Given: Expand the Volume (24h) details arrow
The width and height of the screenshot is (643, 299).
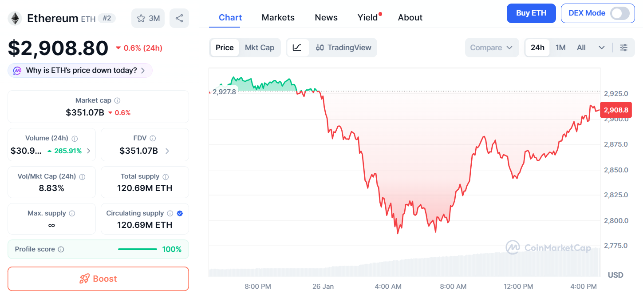Looking at the screenshot, I should click(x=89, y=151).
